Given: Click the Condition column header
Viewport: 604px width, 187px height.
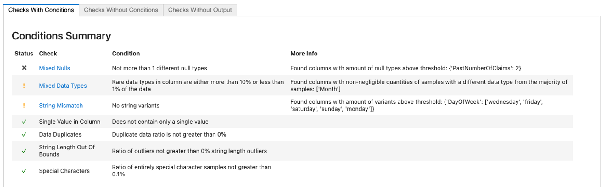Looking at the screenshot, I should tap(126, 54).
